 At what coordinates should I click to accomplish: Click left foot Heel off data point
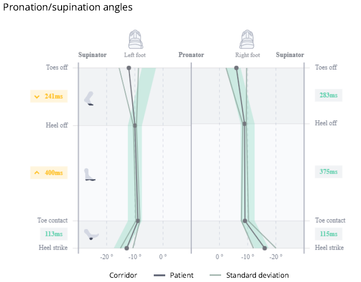coord(135,125)
